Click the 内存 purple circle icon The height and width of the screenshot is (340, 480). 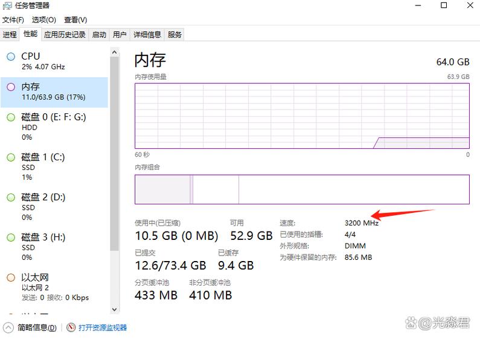pyautogui.click(x=11, y=87)
